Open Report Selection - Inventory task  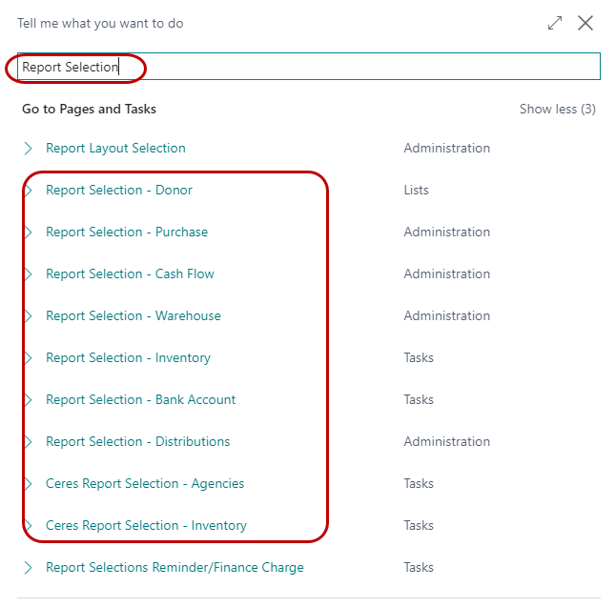click(x=128, y=358)
